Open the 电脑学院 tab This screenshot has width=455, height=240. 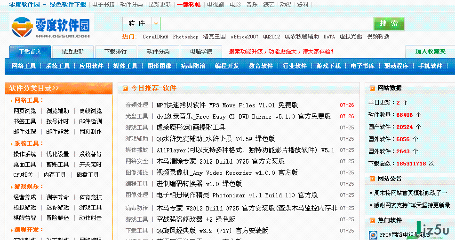(201, 52)
